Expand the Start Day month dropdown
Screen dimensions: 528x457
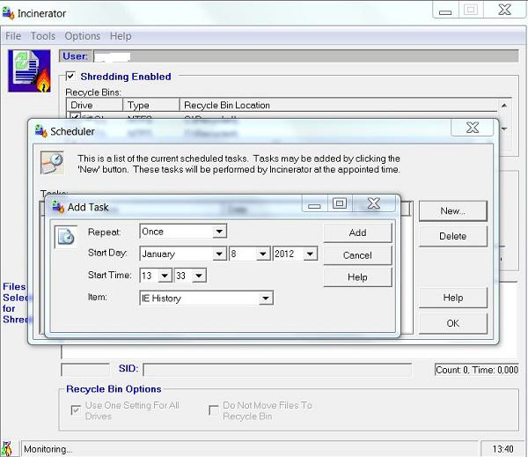tap(219, 254)
